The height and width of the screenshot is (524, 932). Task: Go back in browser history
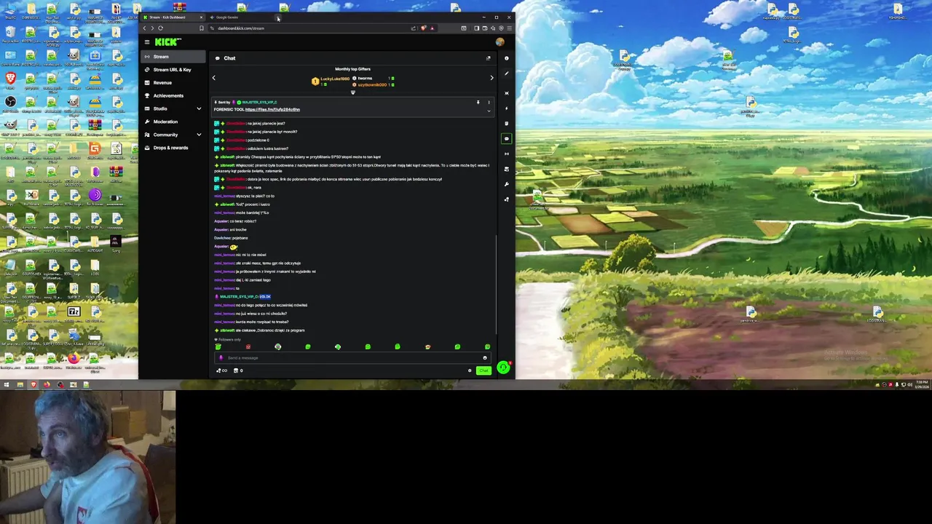[x=144, y=28]
